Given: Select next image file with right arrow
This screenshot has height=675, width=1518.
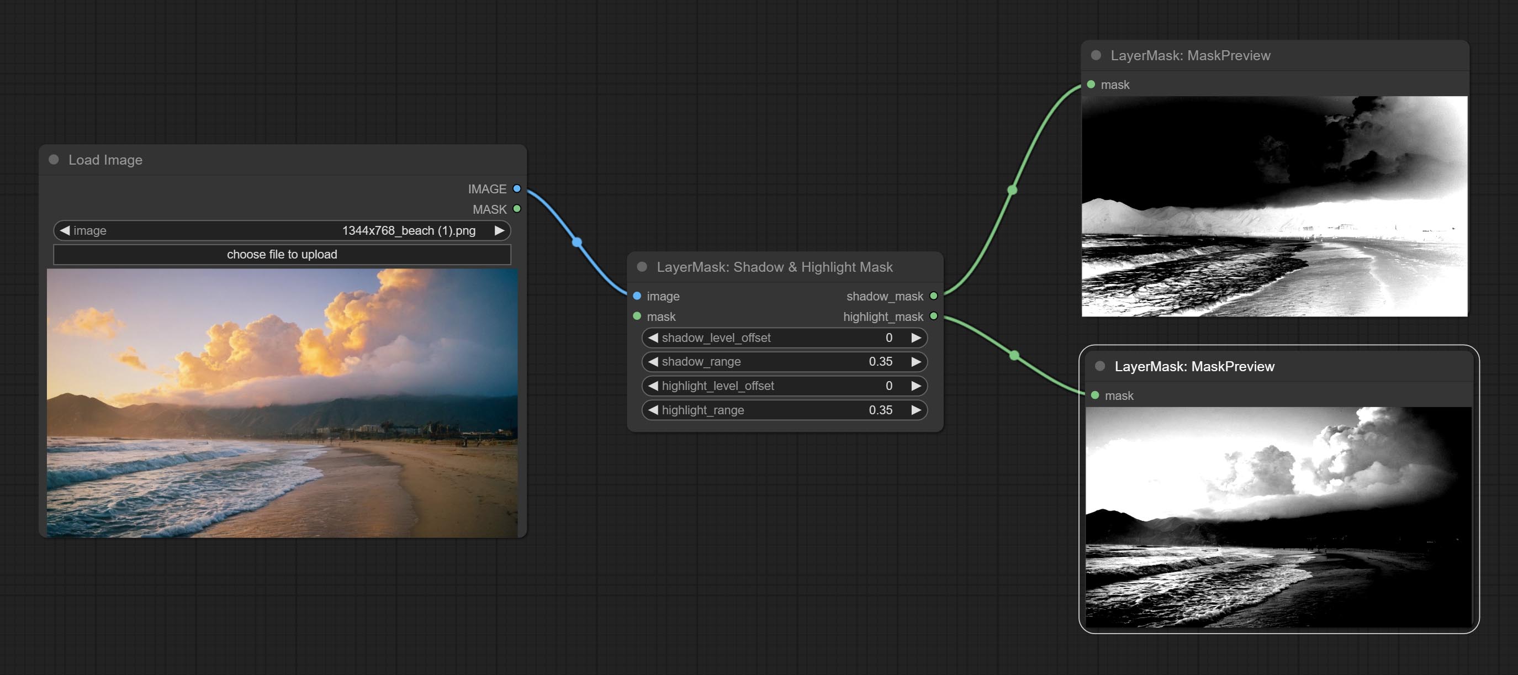Looking at the screenshot, I should coord(499,230).
